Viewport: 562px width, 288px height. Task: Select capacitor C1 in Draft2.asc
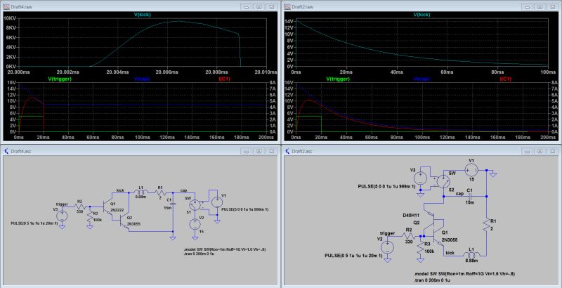pos(469,196)
